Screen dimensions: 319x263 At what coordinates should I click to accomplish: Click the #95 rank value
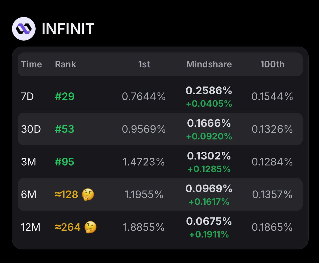click(x=65, y=162)
